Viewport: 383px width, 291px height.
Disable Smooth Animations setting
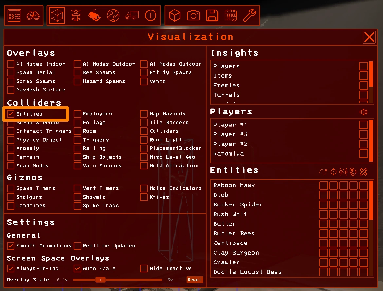click(11, 246)
